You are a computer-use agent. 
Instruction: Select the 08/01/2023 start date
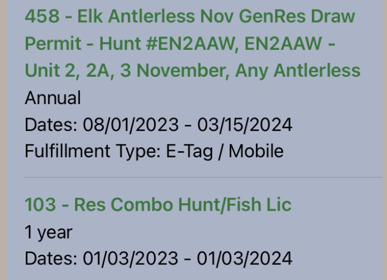point(130,124)
